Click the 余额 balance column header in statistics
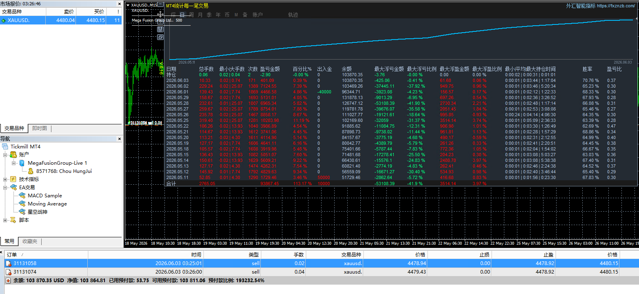 347,69
